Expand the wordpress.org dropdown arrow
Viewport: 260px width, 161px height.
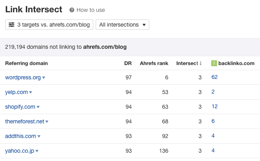[x=44, y=77]
